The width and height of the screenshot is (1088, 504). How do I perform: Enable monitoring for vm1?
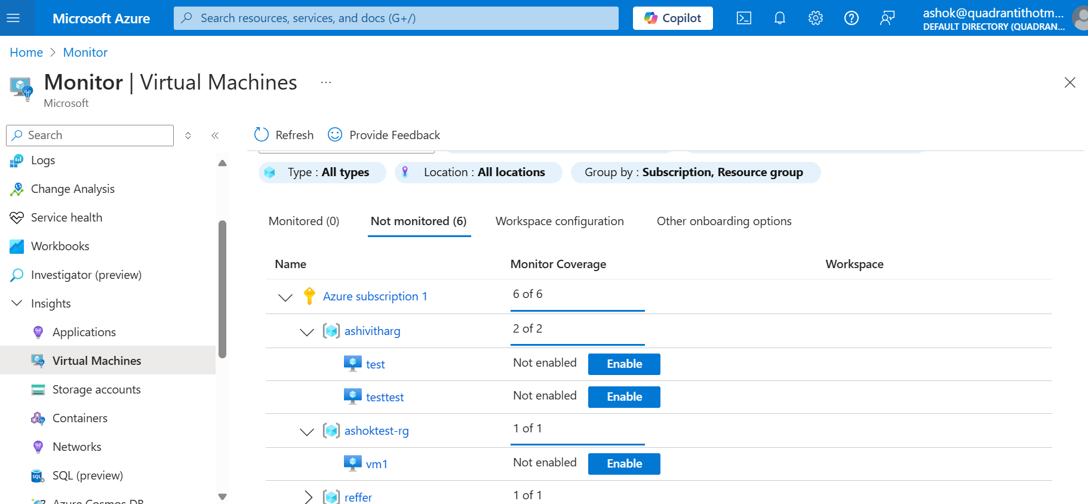624,463
